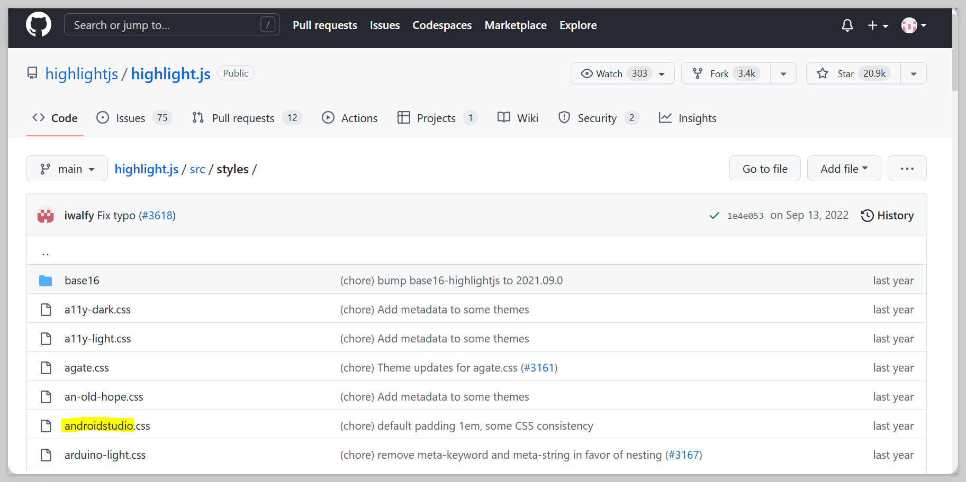
Task: Open the plus create-new menu
Action: point(878,25)
